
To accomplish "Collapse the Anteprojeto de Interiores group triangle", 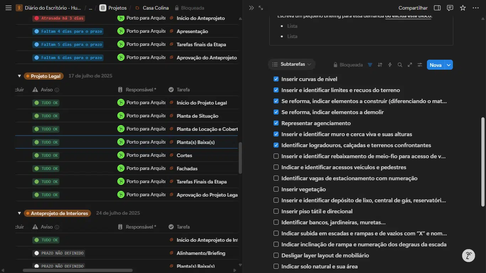I will (x=19, y=213).
